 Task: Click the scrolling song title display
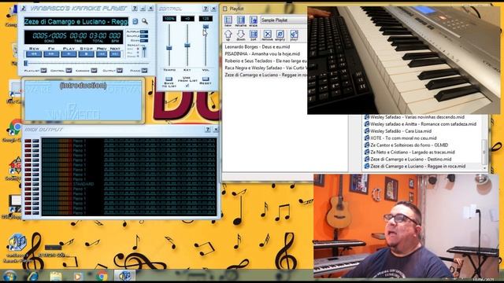coord(76,21)
